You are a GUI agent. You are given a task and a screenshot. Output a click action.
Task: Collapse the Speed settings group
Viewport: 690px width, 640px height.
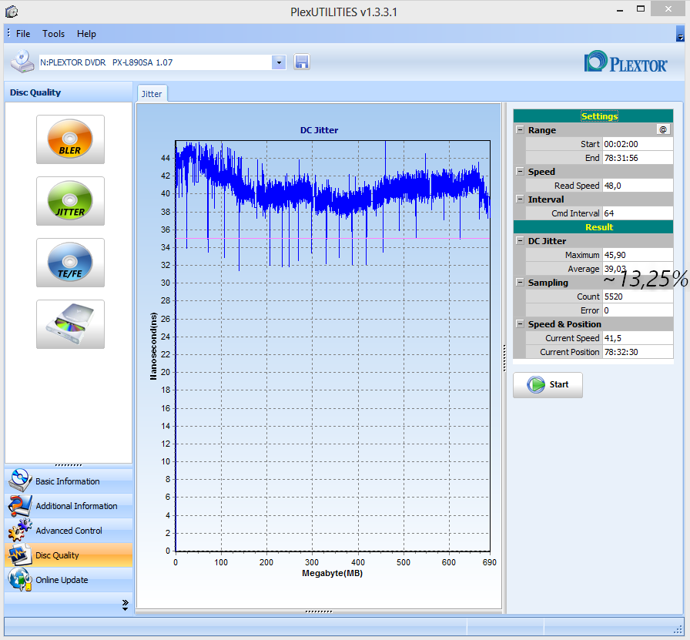(520, 171)
